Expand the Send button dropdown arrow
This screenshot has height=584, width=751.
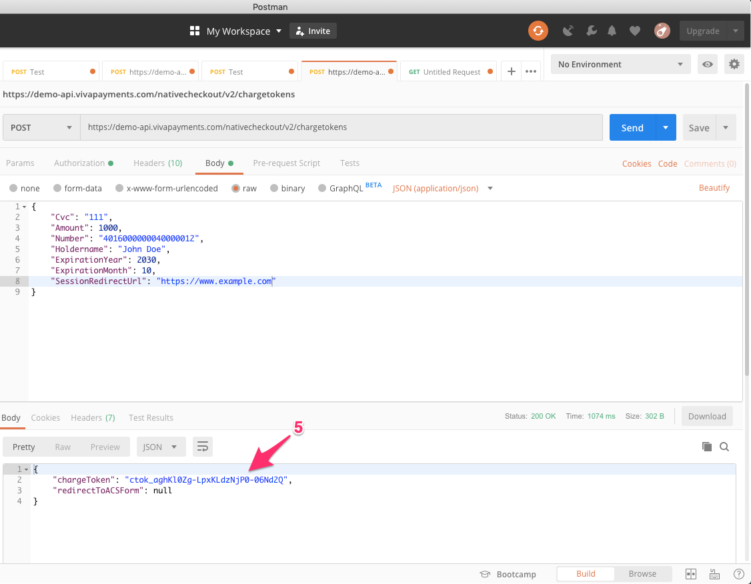(666, 127)
